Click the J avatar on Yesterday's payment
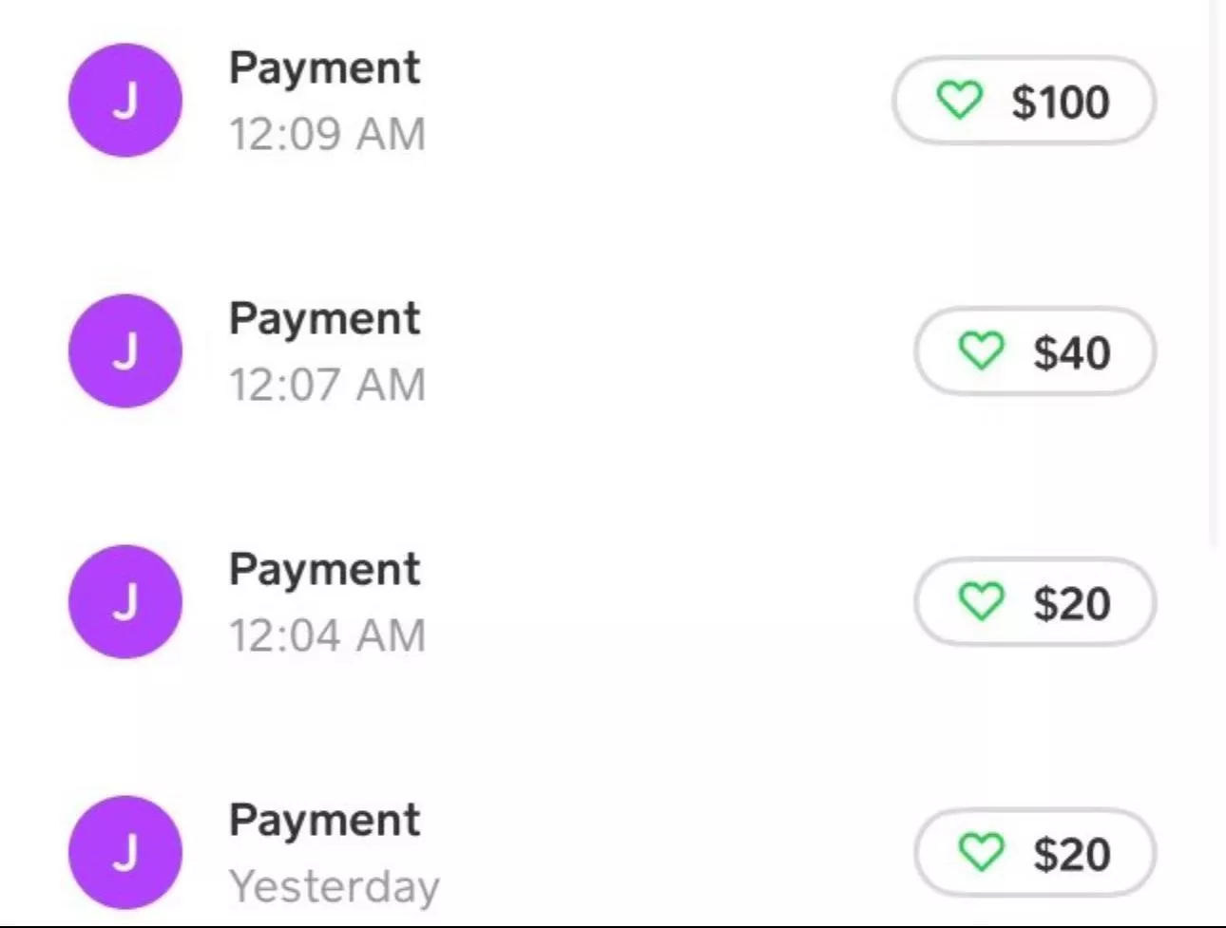1226x928 pixels. click(x=125, y=852)
